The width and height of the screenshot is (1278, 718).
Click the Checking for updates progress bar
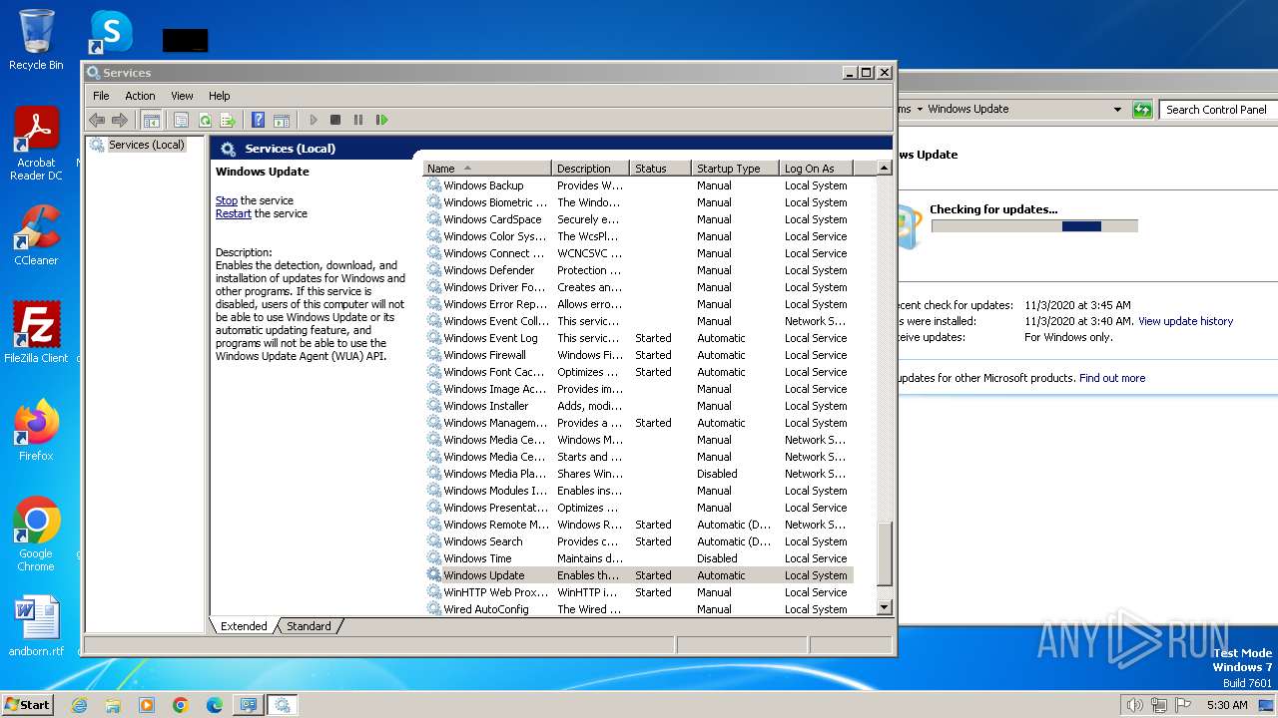pyautogui.click(x=1034, y=226)
